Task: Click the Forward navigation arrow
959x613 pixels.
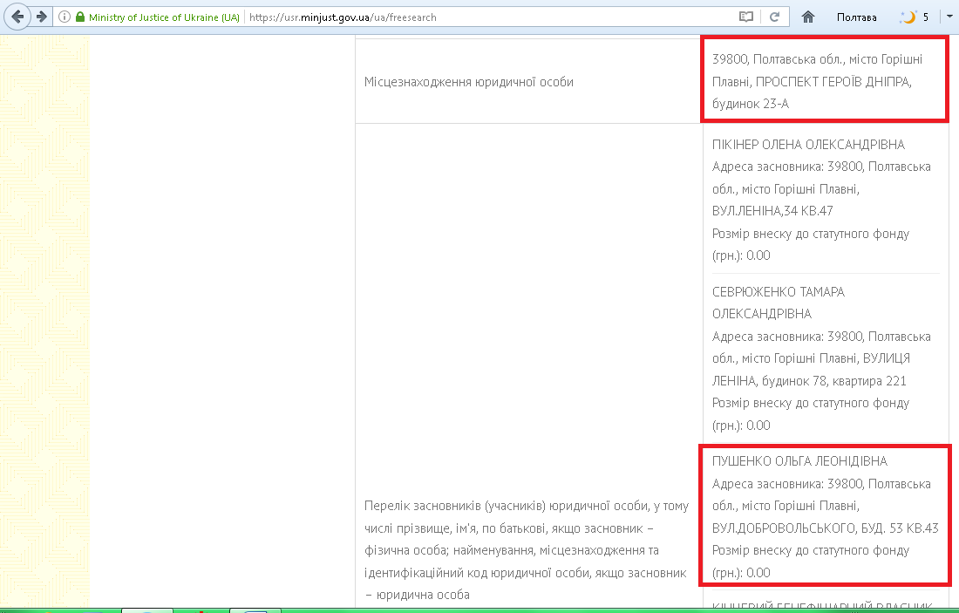Action: coord(41,17)
